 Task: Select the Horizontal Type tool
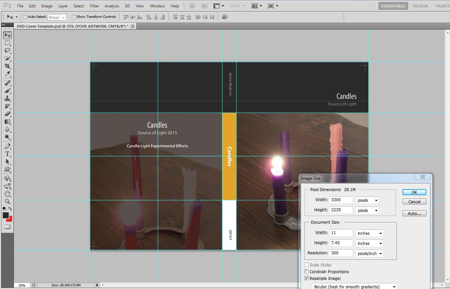7,154
